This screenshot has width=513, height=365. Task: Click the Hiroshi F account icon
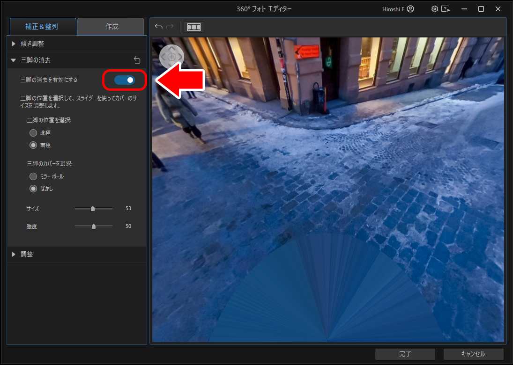coord(409,8)
